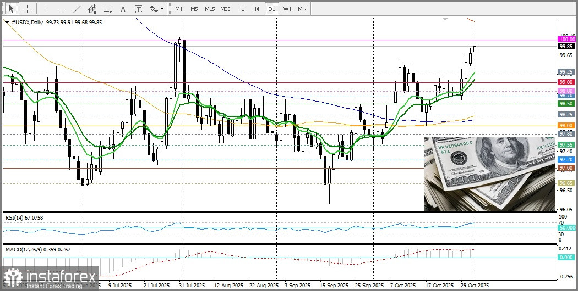Click the 29 Oct 2025 date label

(475, 285)
